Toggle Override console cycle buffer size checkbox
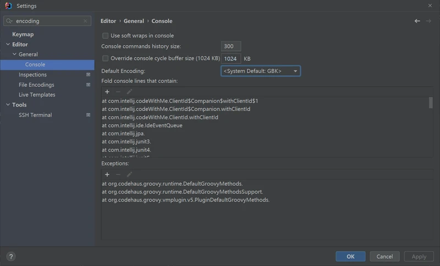This screenshot has width=440, height=266. pos(106,58)
